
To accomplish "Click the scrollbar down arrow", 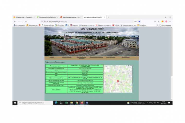I will click(x=172, y=100).
